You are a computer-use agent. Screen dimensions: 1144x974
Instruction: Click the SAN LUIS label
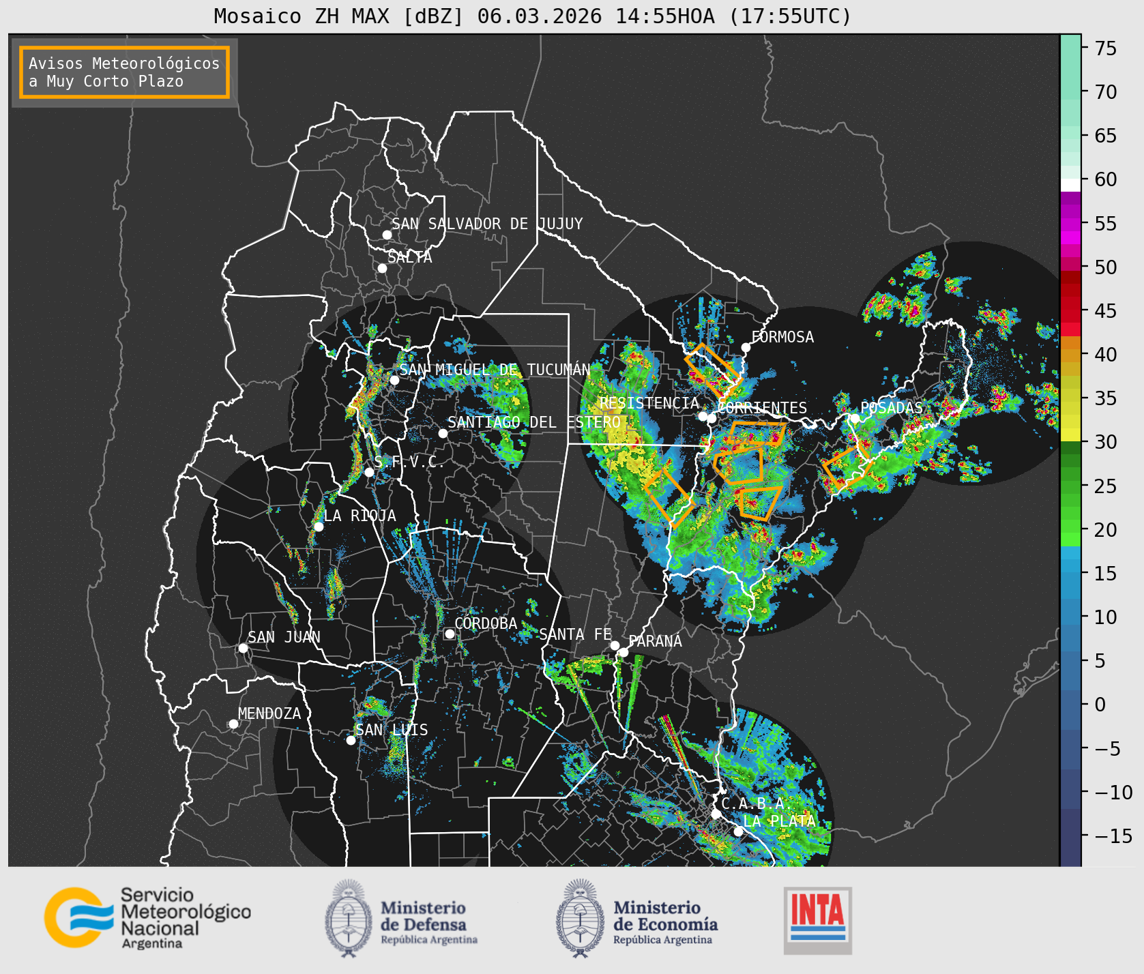[392, 730]
